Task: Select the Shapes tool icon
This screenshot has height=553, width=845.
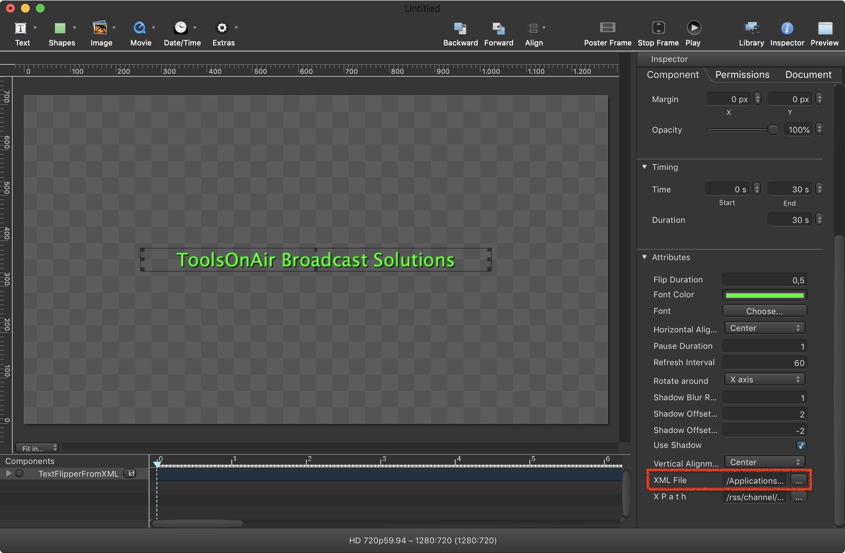Action: pos(60,28)
